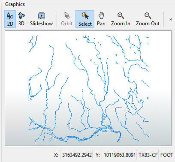This screenshot has width=175, height=162.
Task: Click the X: label in status bar
Action: pyautogui.click(x=56, y=155)
